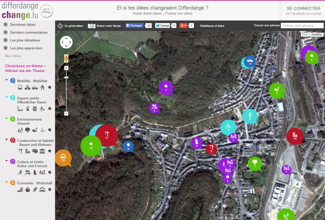Click the map zoom in plus button

tap(66, 68)
